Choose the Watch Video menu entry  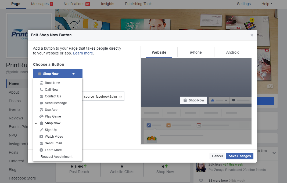54,137
